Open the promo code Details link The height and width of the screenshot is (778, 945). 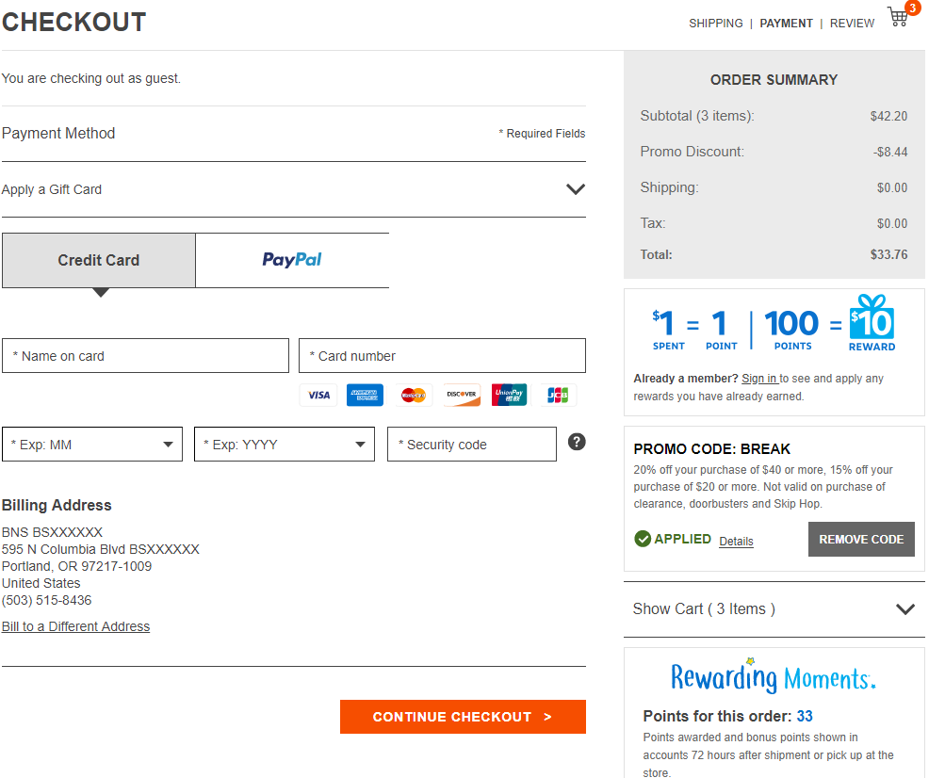coord(736,542)
